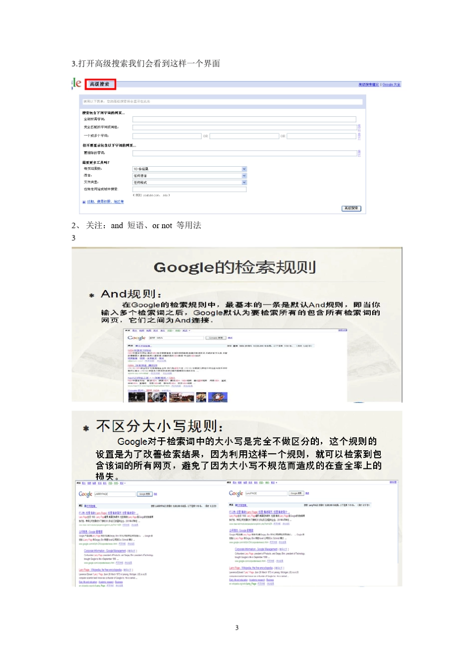Click the middle OR input box
This screenshot has height=671, width=474.
coord(244,136)
